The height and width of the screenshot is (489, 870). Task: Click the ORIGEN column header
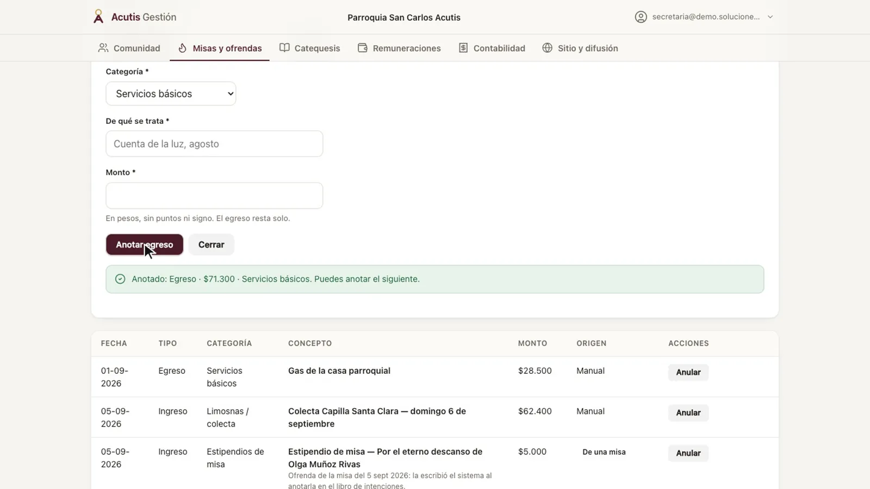591,343
